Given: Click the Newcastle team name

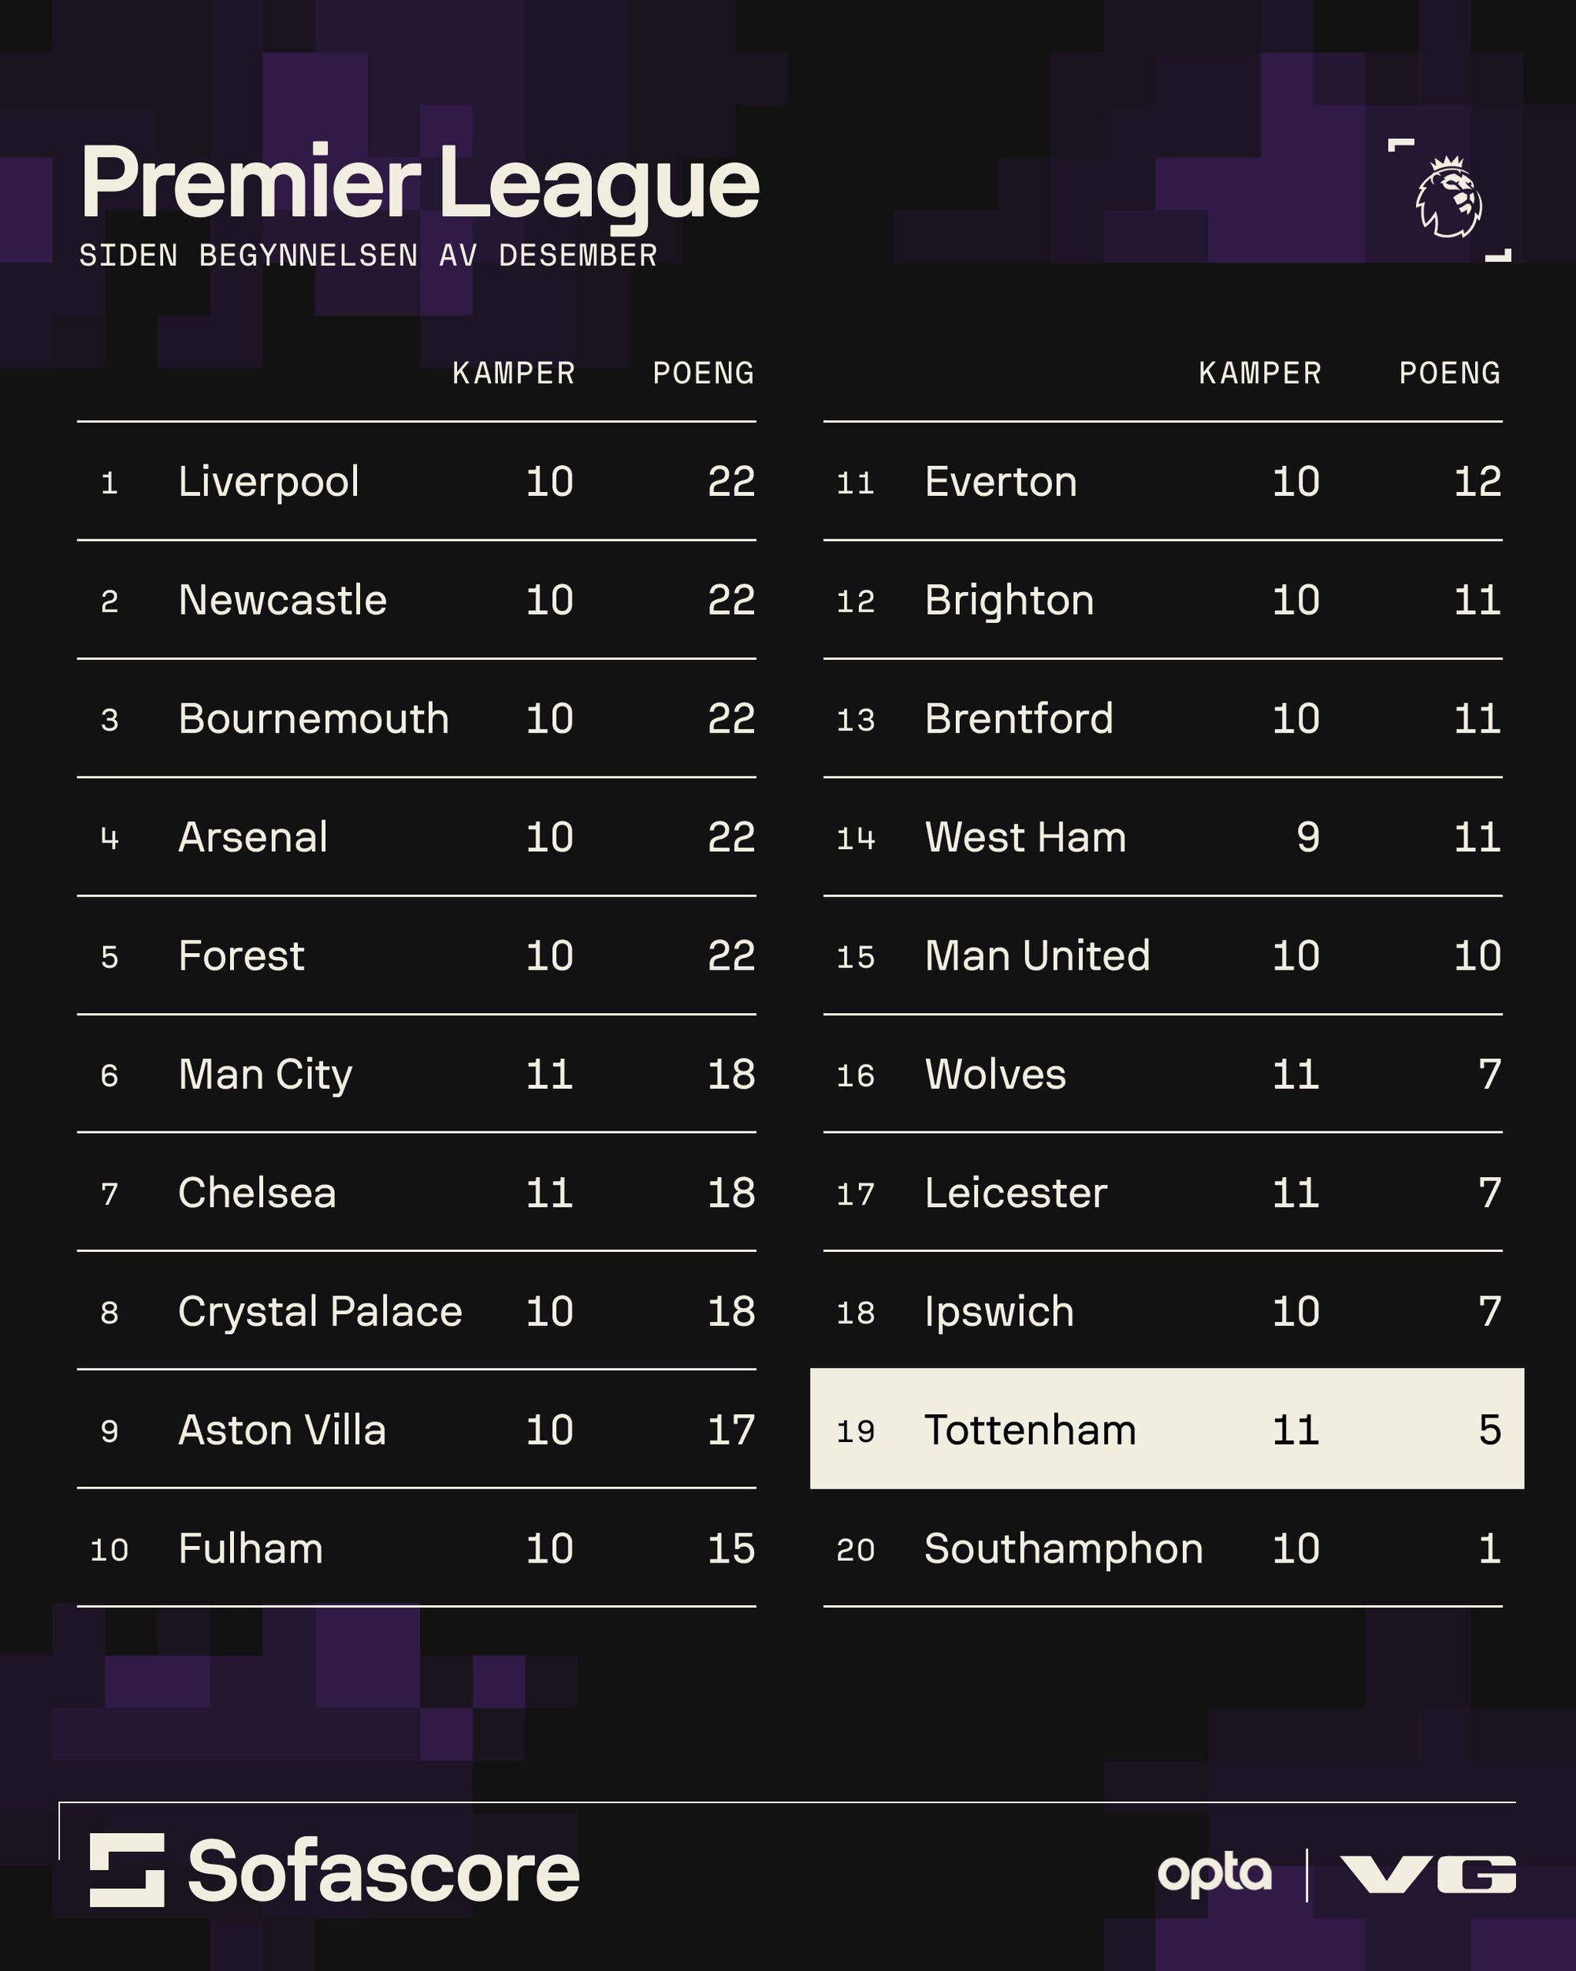Looking at the screenshot, I should point(282,601).
